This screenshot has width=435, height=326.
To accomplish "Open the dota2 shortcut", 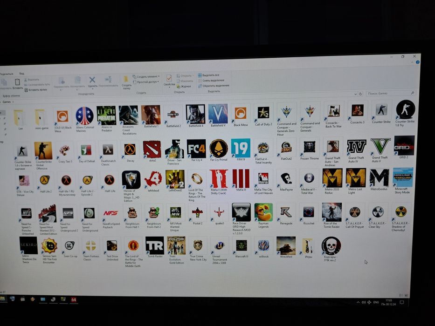I will [152, 149].
